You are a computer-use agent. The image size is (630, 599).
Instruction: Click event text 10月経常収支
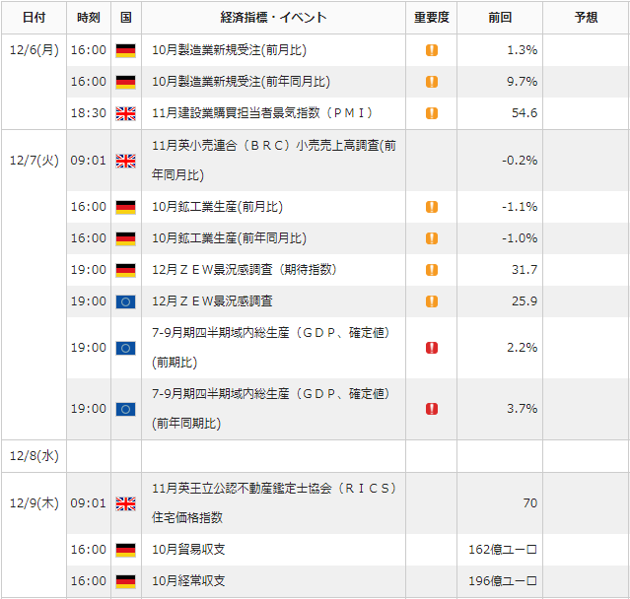[188, 581]
